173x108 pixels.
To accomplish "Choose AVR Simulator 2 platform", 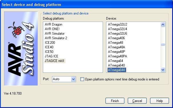I will click(x=56, y=38).
